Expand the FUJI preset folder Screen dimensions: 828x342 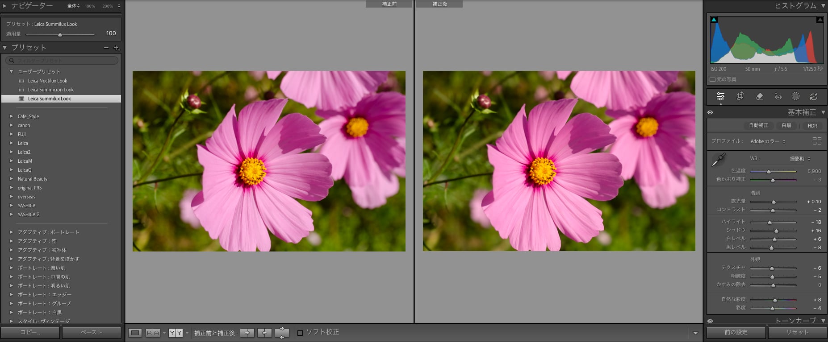(x=12, y=134)
